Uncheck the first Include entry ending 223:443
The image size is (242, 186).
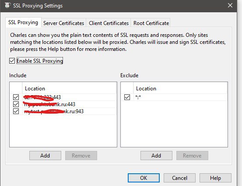pyautogui.click(x=16, y=97)
